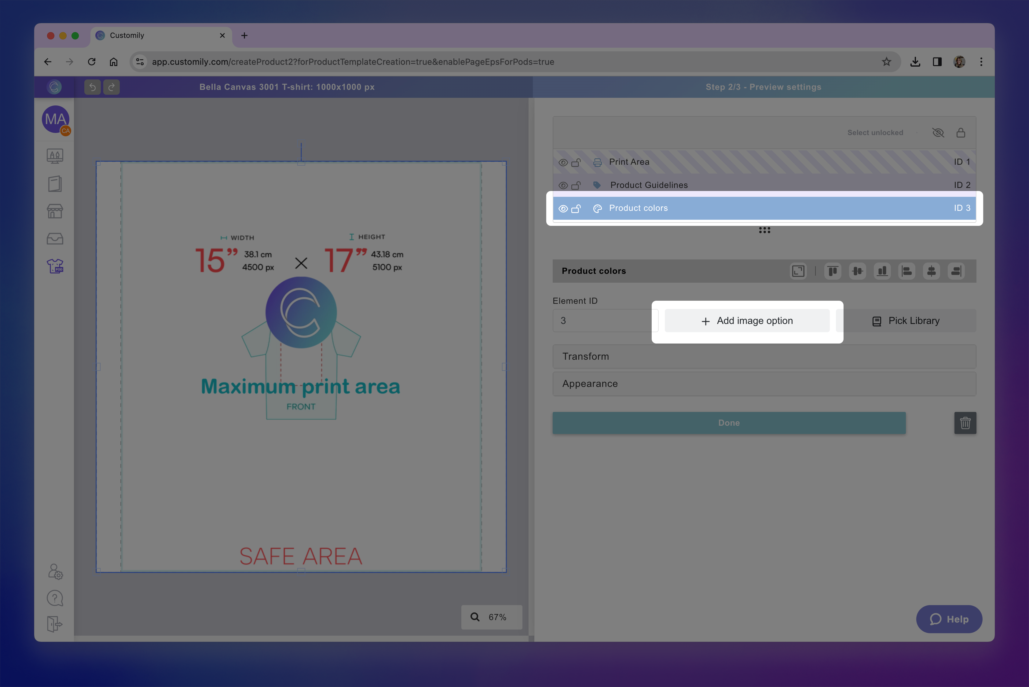1029x687 pixels.
Task: Open the POD t-shirt sidebar icon
Action: coord(55,266)
